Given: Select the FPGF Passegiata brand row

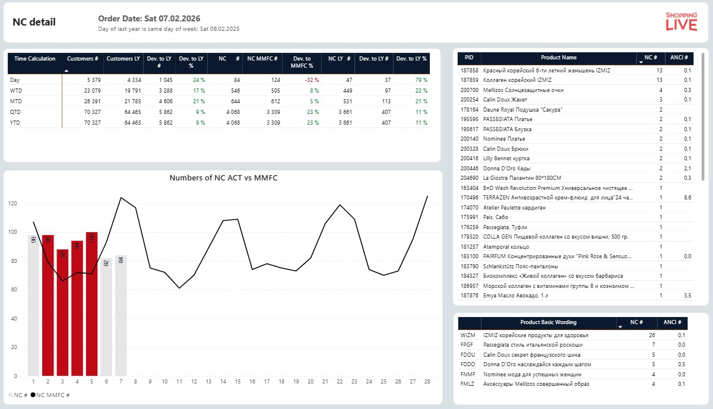Looking at the screenshot, I should [573, 345].
